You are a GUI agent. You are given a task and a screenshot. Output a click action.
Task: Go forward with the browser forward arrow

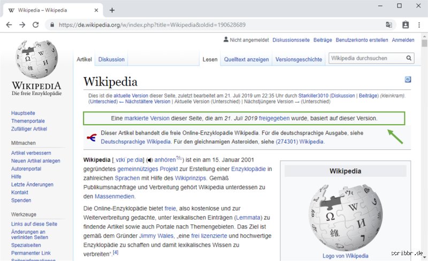(22, 25)
